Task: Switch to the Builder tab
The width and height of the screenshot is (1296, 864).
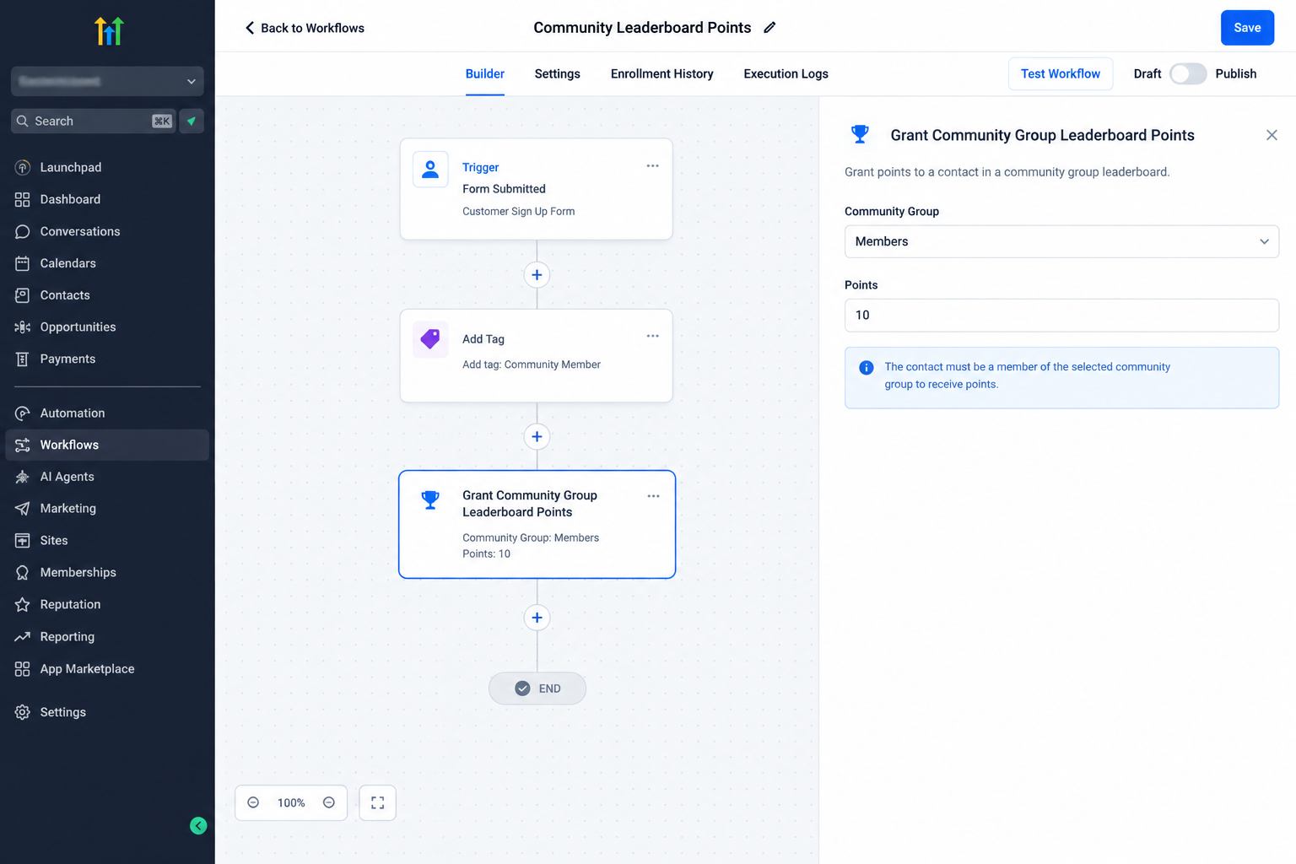Action: (485, 74)
